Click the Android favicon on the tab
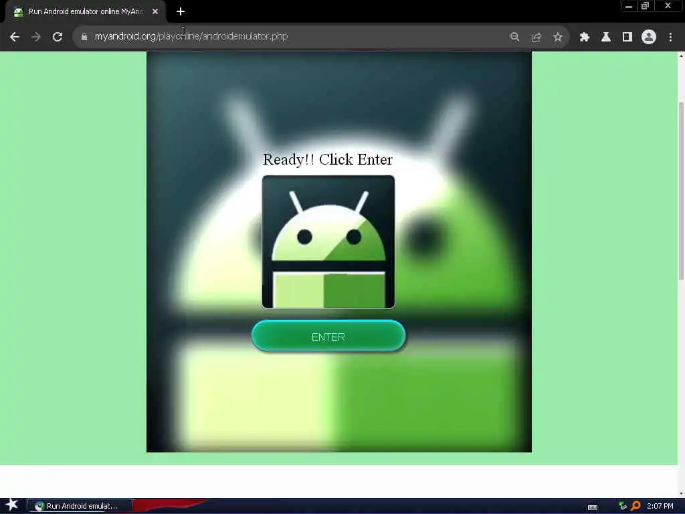Image resolution: width=685 pixels, height=514 pixels. pos(18,12)
